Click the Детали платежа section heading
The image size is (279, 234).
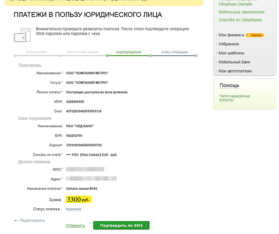(34, 162)
